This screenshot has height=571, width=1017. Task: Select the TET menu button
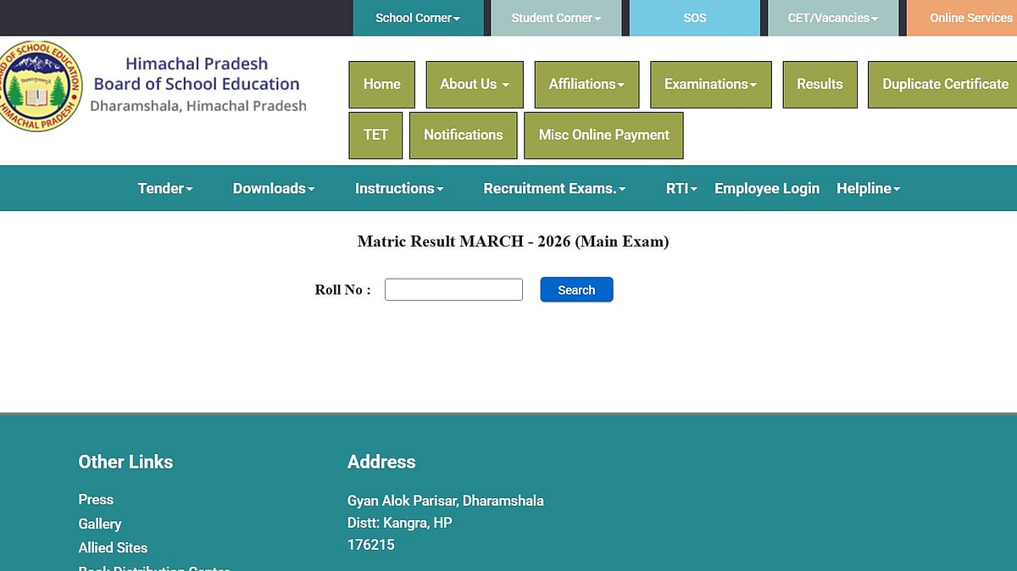(x=375, y=136)
